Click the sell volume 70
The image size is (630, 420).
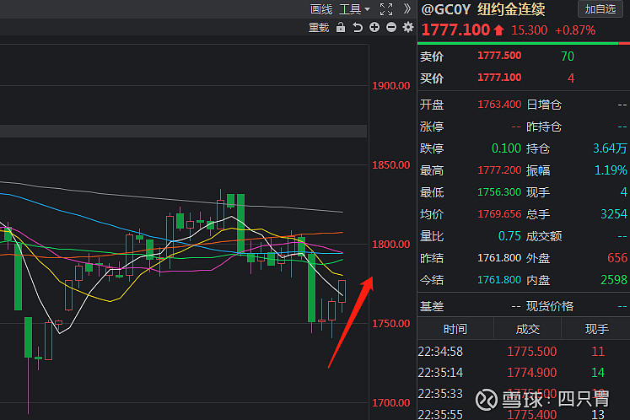point(568,56)
